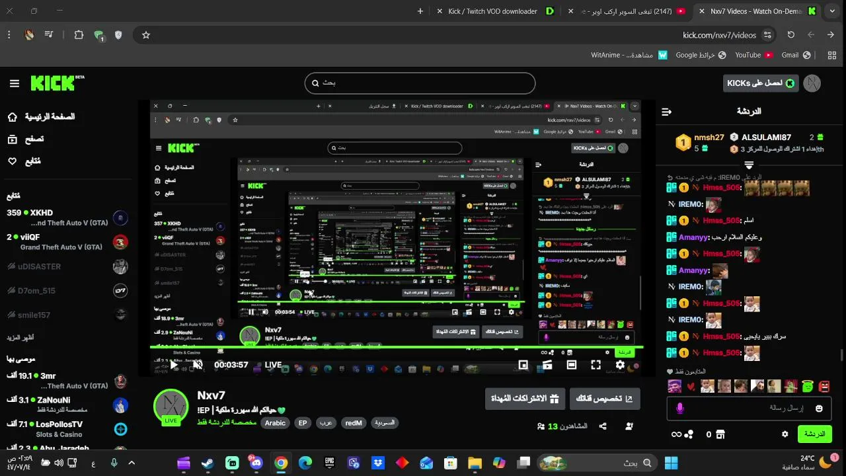Viewport: 846px width, 476px height.
Task: Open 3mr recommended channel
Action: tap(66, 381)
